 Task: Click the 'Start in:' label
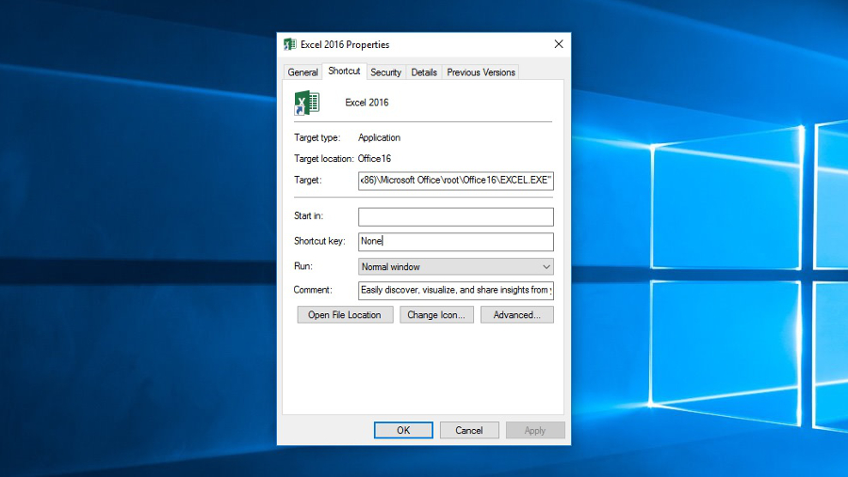(x=309, y=216)
